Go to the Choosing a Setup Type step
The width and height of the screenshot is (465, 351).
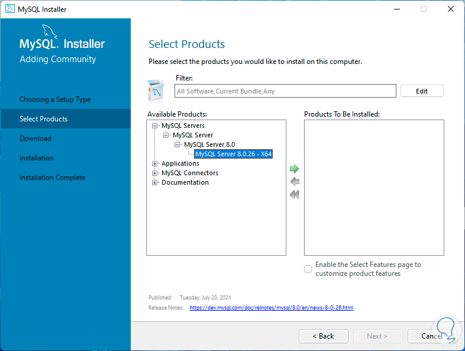click(x=55, y=99)
